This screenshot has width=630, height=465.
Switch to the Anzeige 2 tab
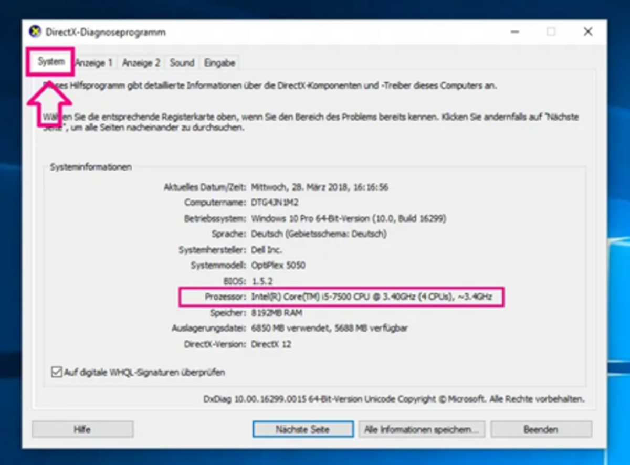pos(141,63)
